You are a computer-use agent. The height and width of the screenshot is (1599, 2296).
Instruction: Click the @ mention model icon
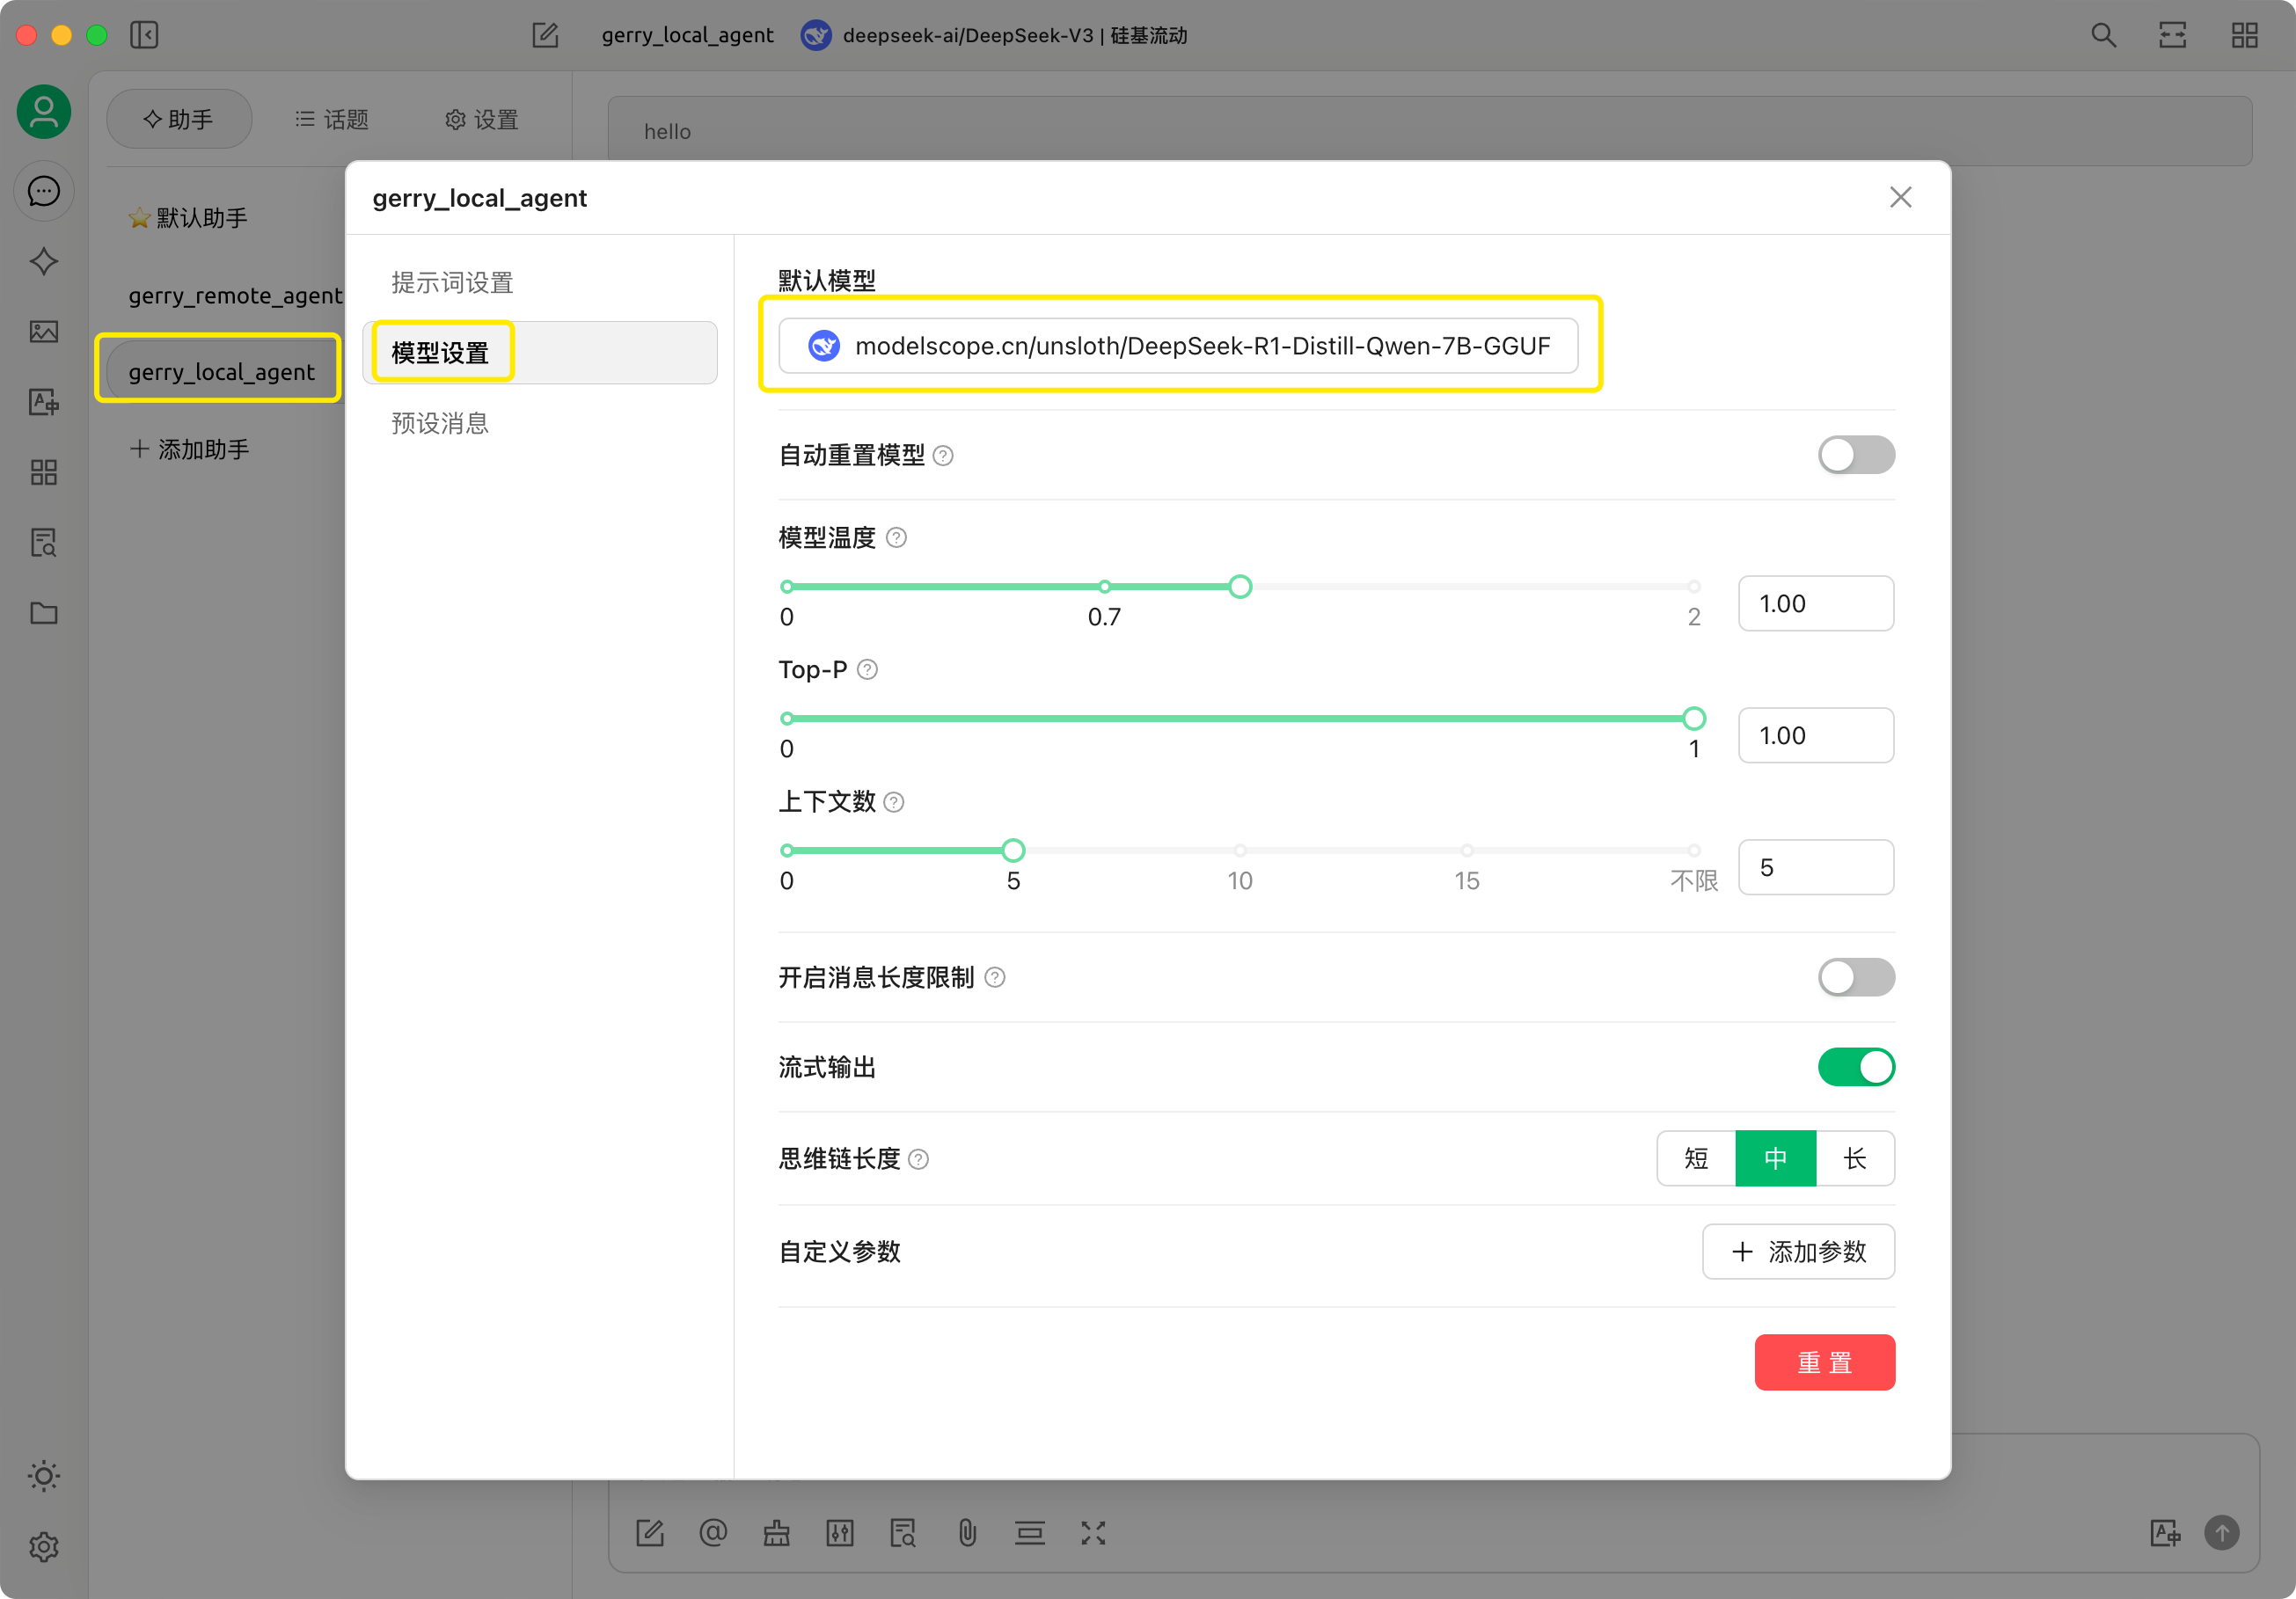[x=713, y=1533]
